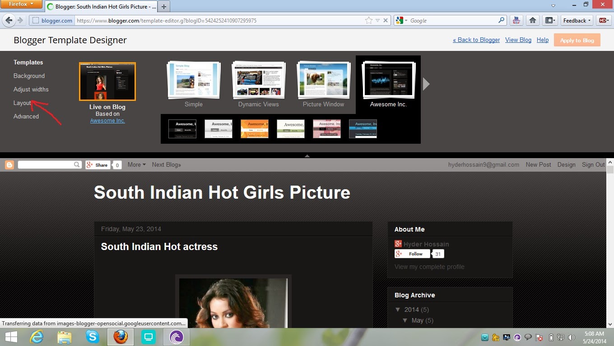Viewport: 614px width, 346px height.
Task: Open the list all tabs dropdown
Action: pyautogui.click(x=554, y=5)
